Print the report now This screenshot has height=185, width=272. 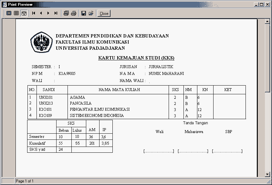pyautogui.click(x=74, y=13)
